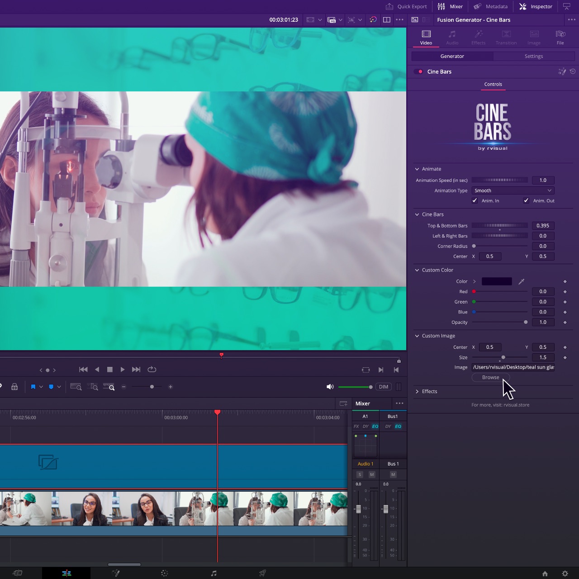Click the Quick Export button
The width and height of the screenshot is (579, 579).
(x=406, y=6)
